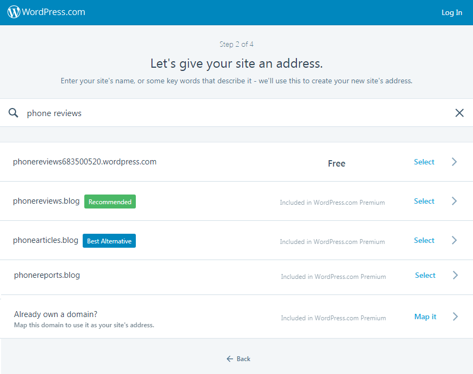473x374 pixels.
Task: Click the Best Alternative badge
Action: [109, 241]
